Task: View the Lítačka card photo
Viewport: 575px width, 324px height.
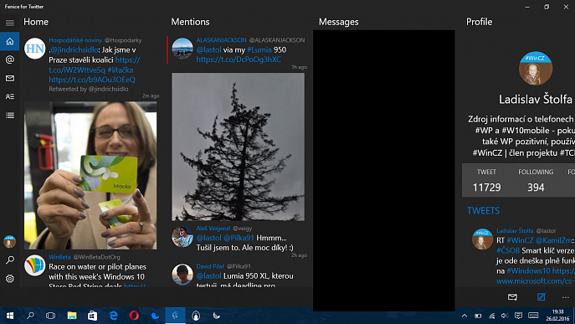Action: point(90,175)
